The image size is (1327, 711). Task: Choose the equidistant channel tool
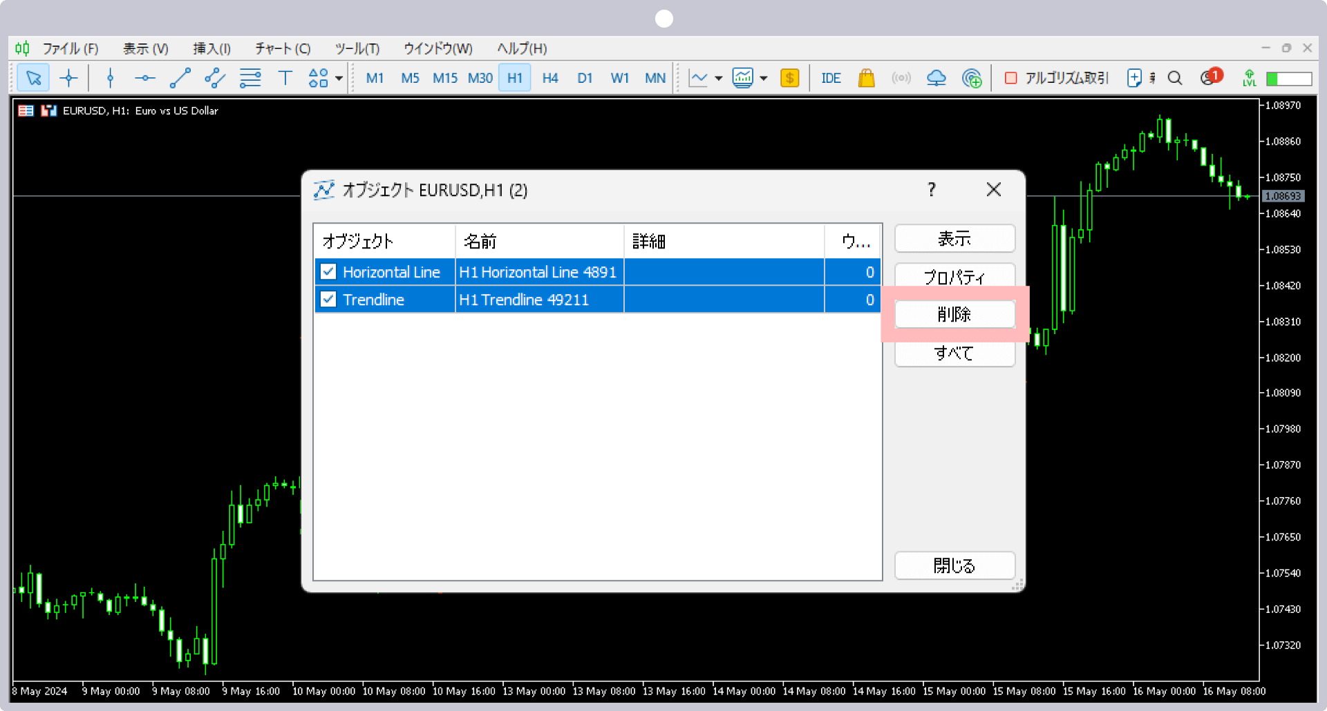click(x=215, y=78)
